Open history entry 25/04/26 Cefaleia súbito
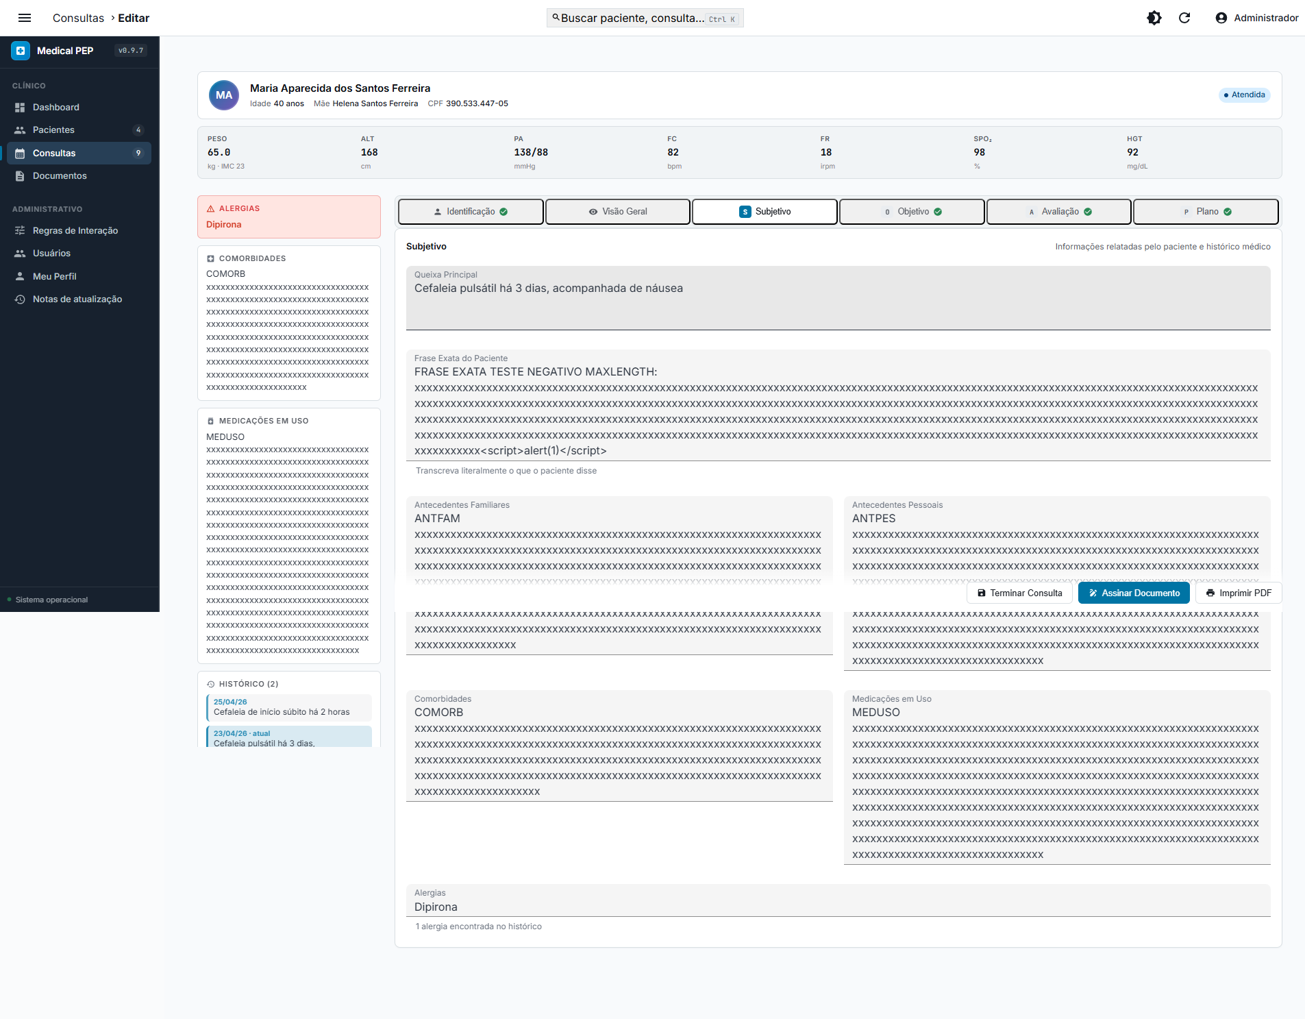The image size is (1305, 1019). [x=289, y=708]
